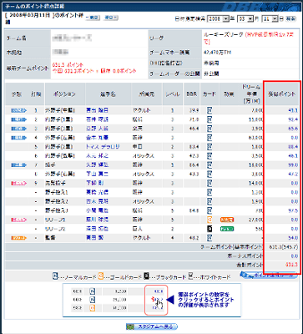Open the 65.6 points detail link

[x=293, y=129]
